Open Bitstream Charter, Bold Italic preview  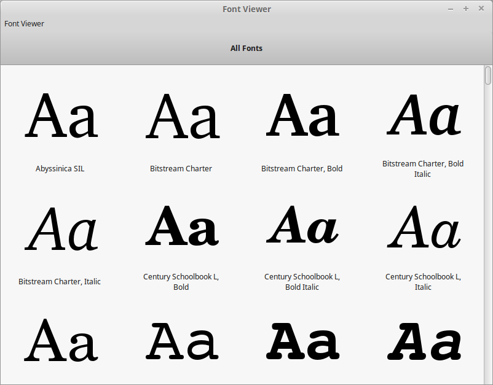[424, 115]
